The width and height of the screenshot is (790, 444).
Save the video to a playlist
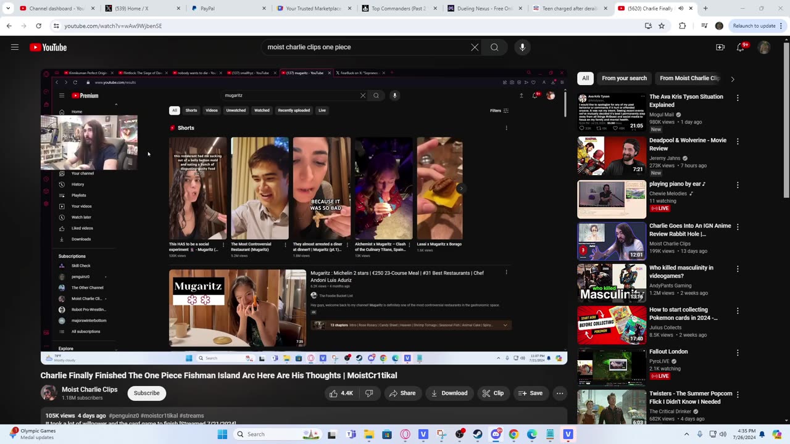pyautogui.click(x=530, y=393)
